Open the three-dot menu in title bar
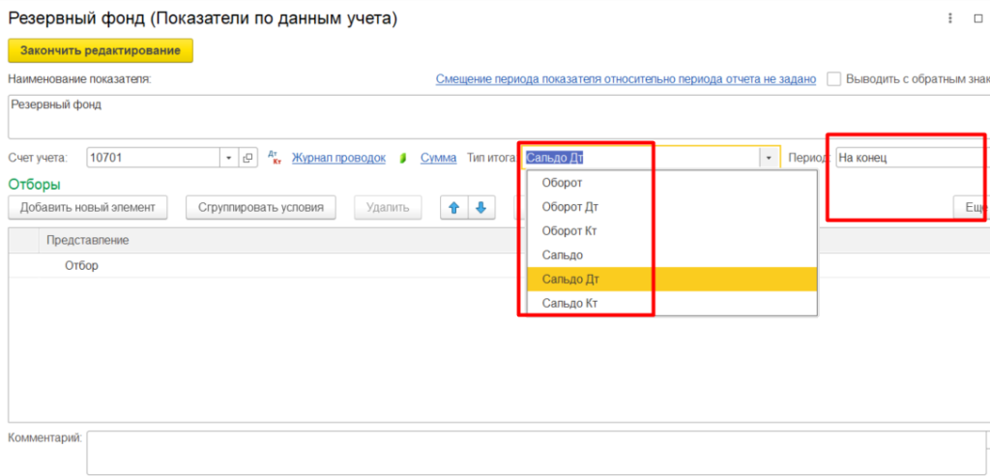This screenshot has width=990, height=476. pos(950,18)
